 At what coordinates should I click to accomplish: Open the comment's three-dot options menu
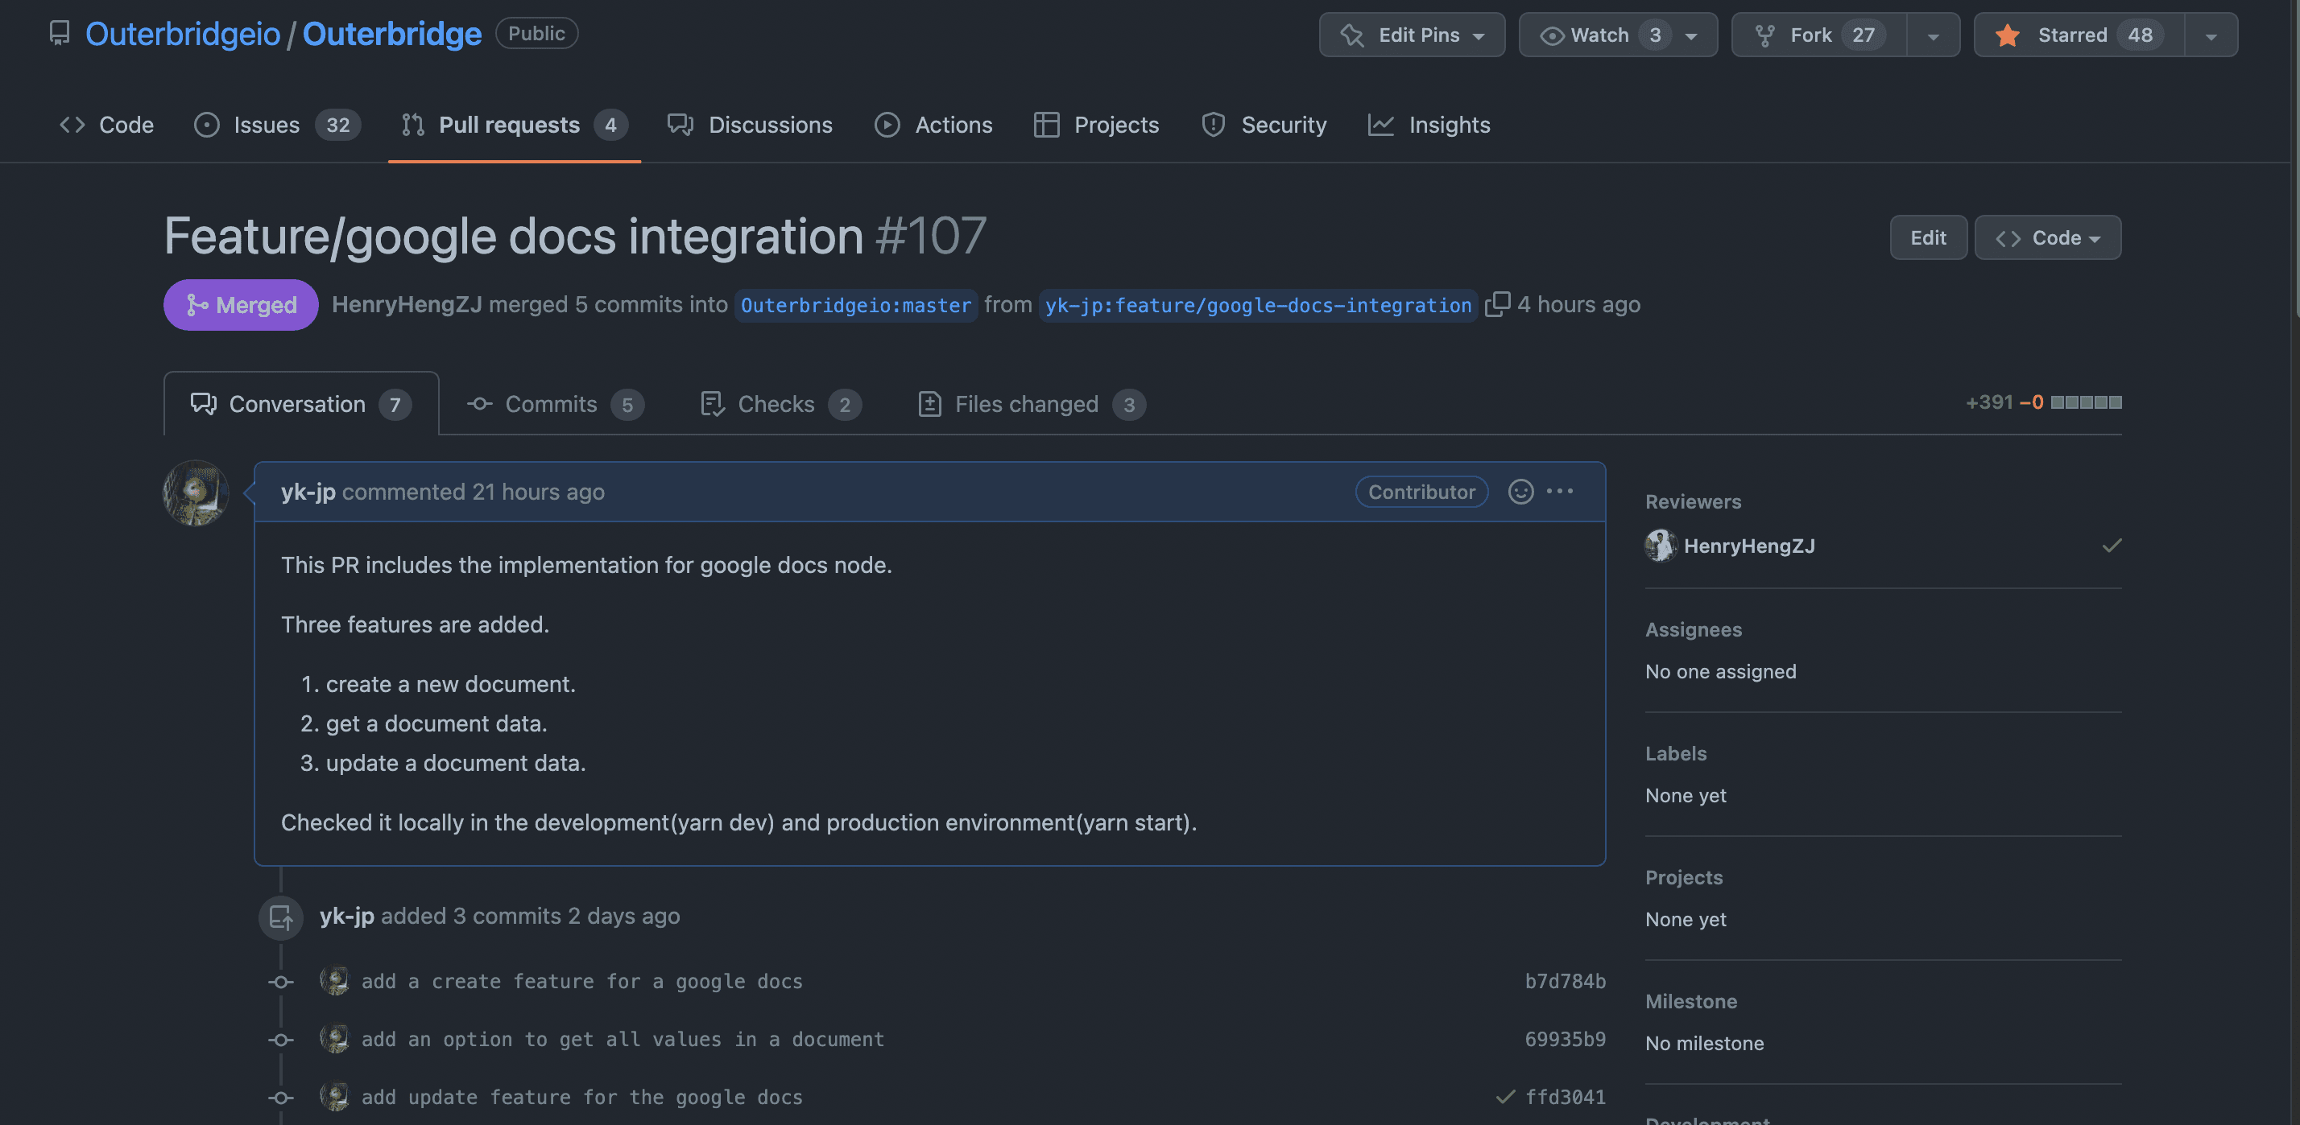click(x=1560, y=492)
